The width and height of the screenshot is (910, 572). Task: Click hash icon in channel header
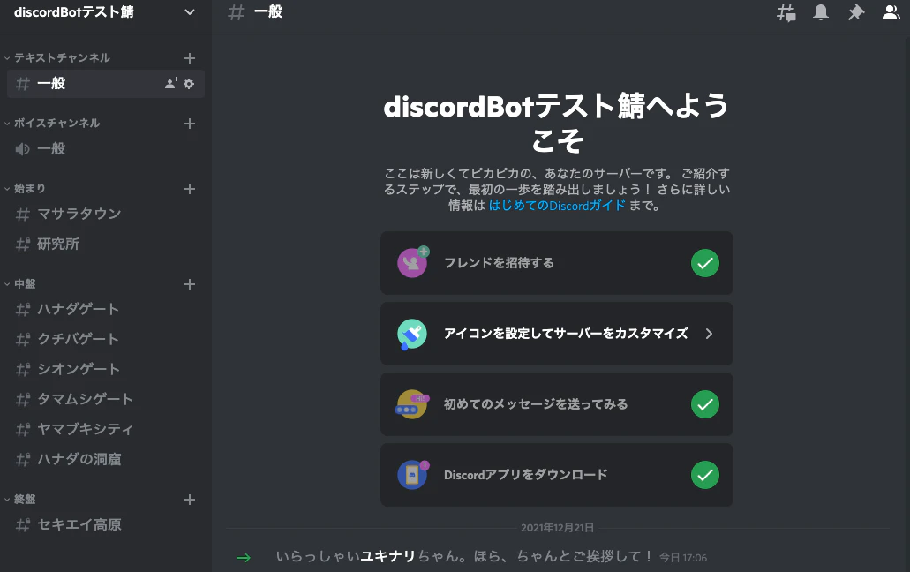[237, 12]
